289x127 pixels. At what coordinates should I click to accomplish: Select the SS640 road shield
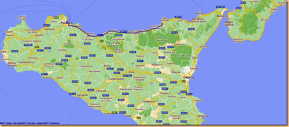[x=91, y=90]
